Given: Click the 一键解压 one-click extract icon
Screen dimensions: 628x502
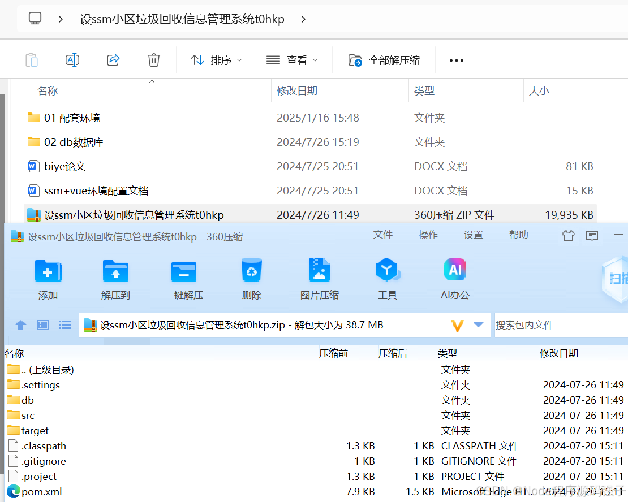Looking at the screenshot, I should click(184, 279).
